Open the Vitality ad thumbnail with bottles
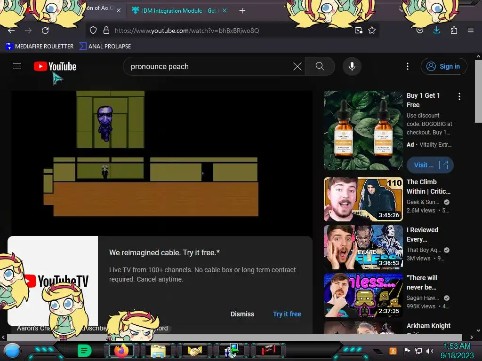The width and height of the screenshot is (482, 361). 363,130
